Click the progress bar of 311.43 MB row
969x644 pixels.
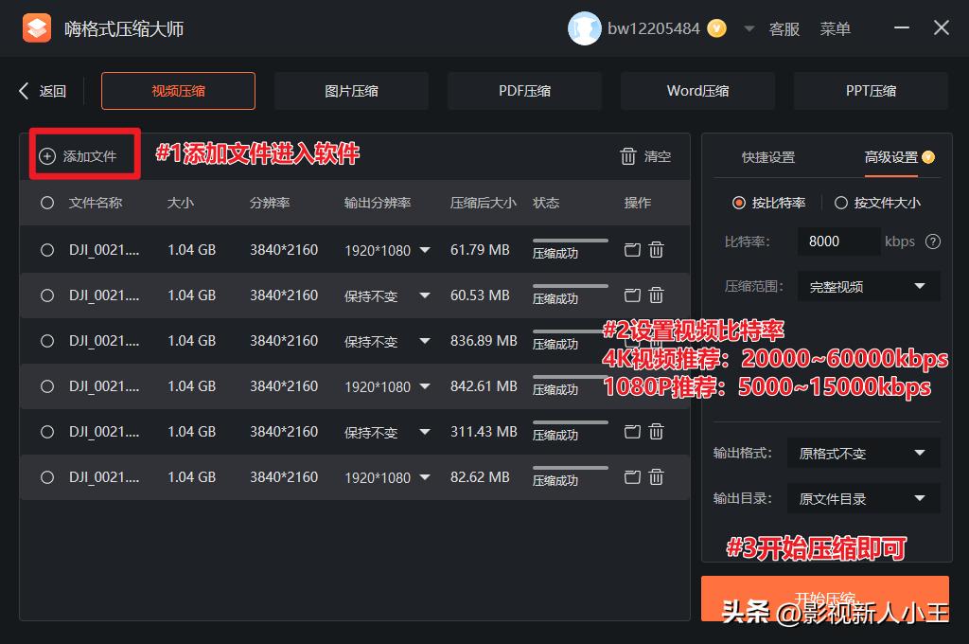pyautogui.click(x=571, y=421)
